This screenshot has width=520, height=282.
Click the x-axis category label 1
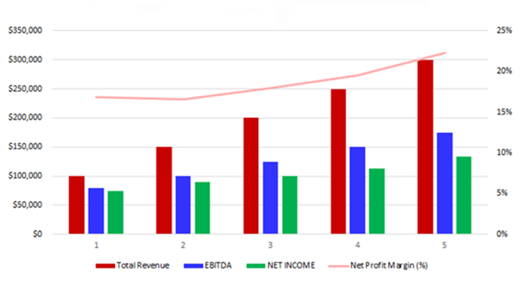[97, 245]
